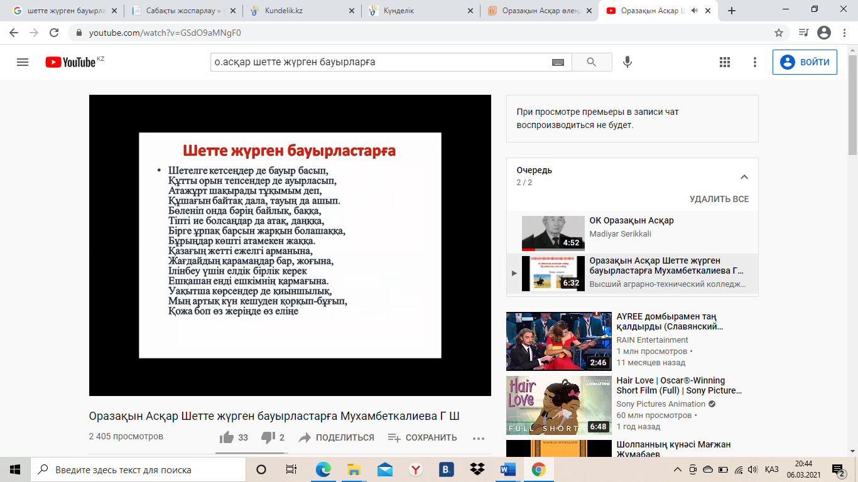
Task: Like the video with thumbs up
Action: click(226, 437)
